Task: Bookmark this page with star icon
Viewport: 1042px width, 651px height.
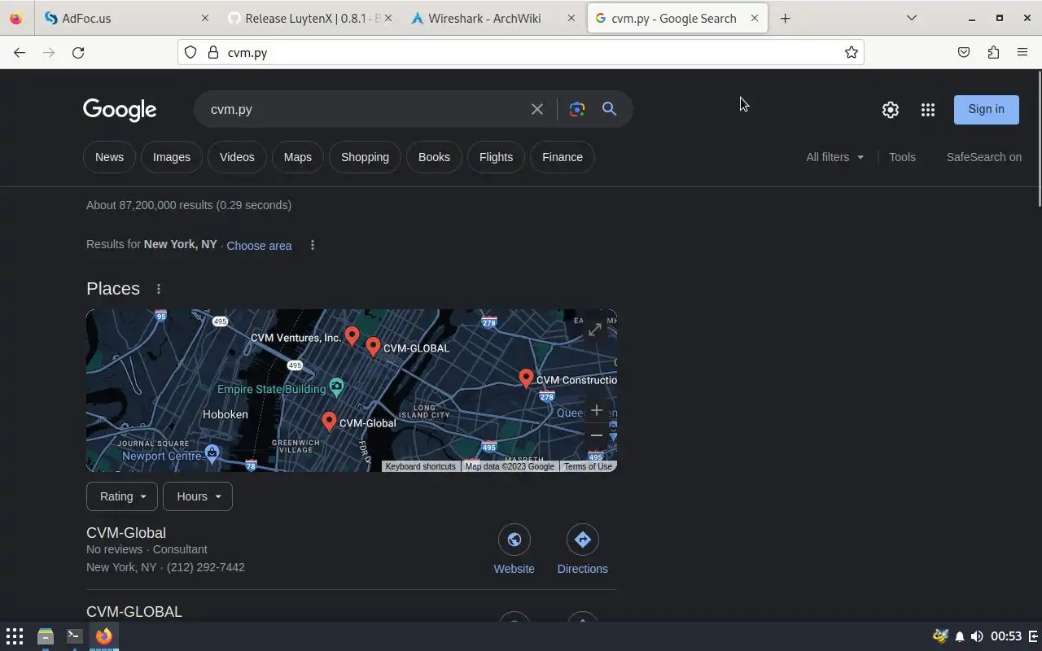Action: 851,52
